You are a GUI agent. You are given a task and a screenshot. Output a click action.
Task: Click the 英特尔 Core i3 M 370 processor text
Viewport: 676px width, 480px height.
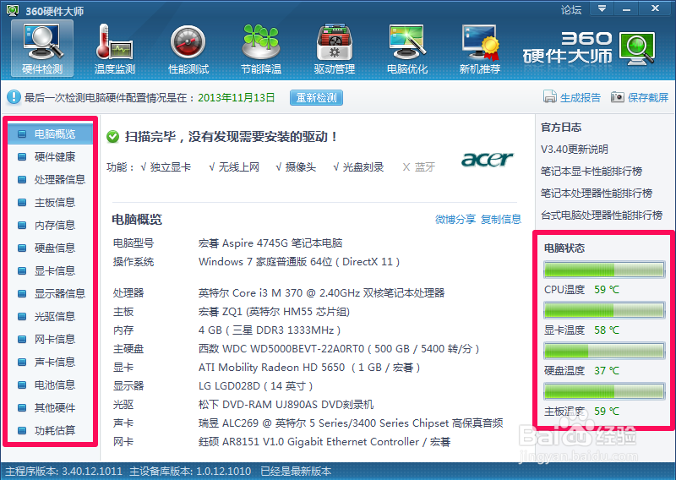coord(321,293)
